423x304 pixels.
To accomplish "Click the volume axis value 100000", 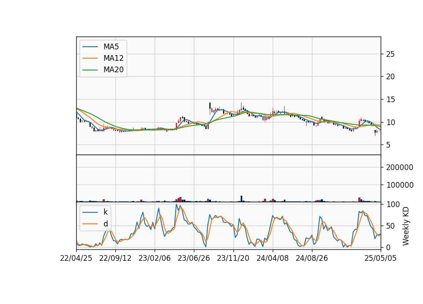I will (400, 185).
